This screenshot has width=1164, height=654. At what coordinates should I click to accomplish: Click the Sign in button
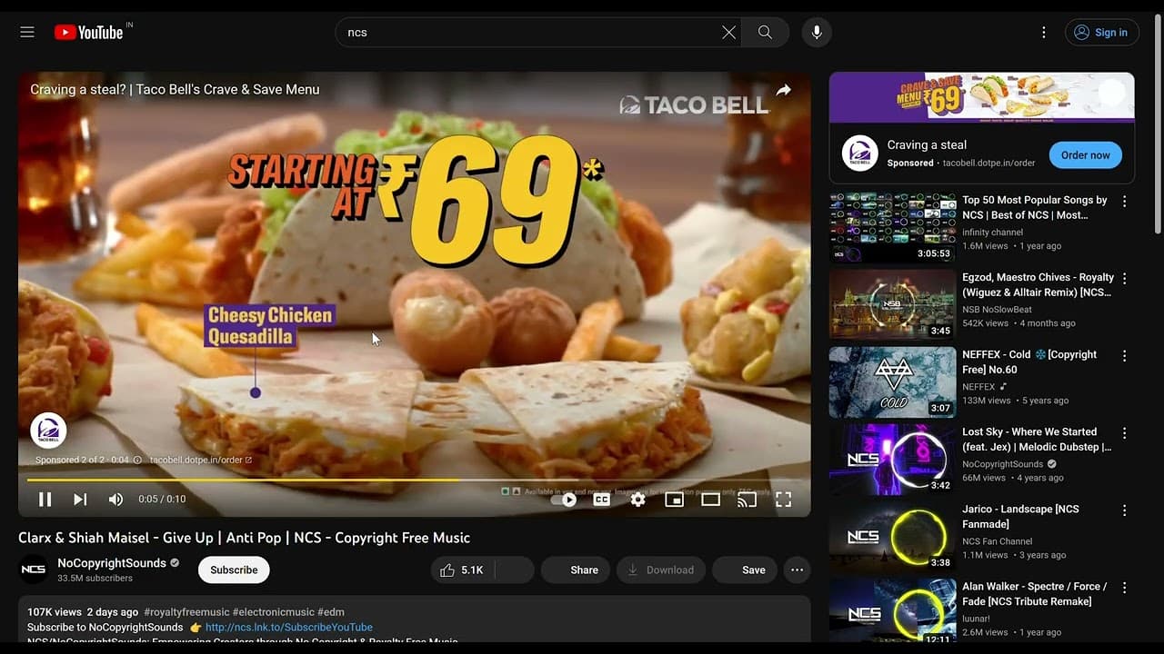[x=1102, y=32]
